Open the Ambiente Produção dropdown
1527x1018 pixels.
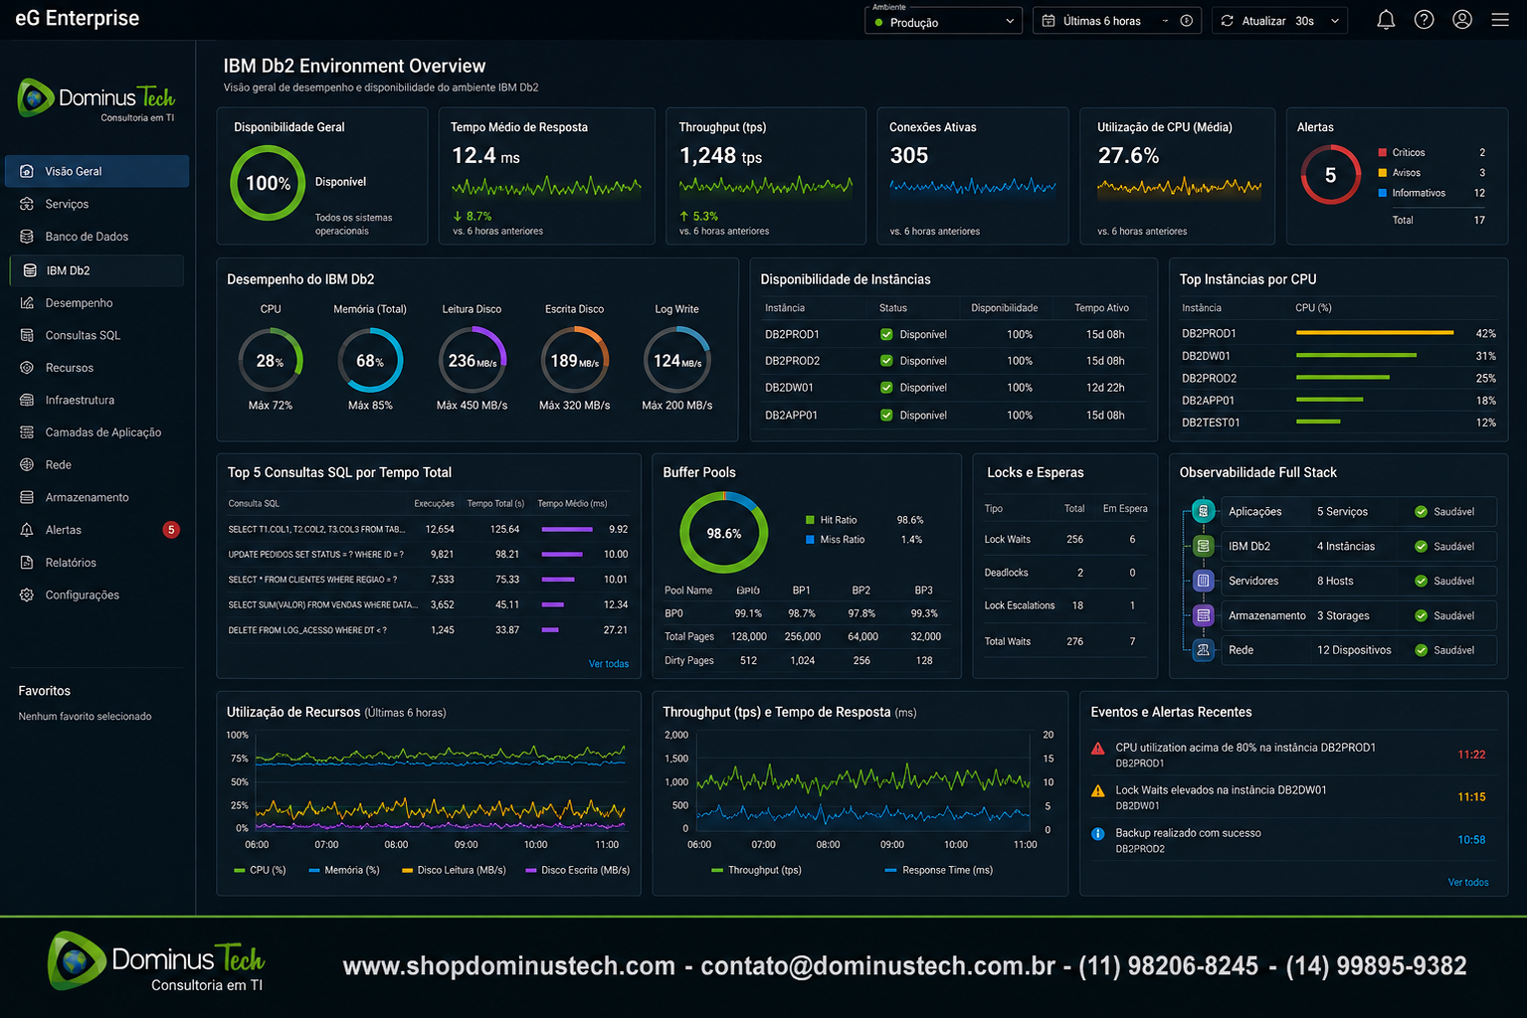943,21
